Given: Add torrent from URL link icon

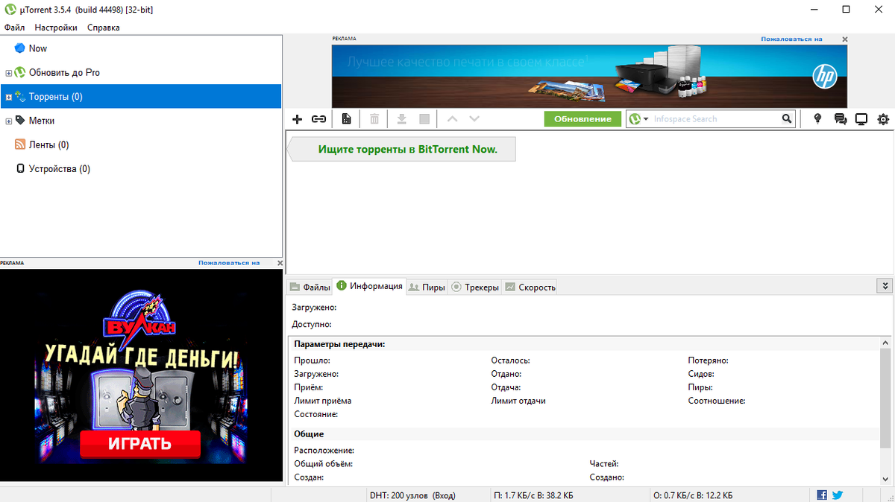Looking at the screenshot, I should [x=318, y=119].
